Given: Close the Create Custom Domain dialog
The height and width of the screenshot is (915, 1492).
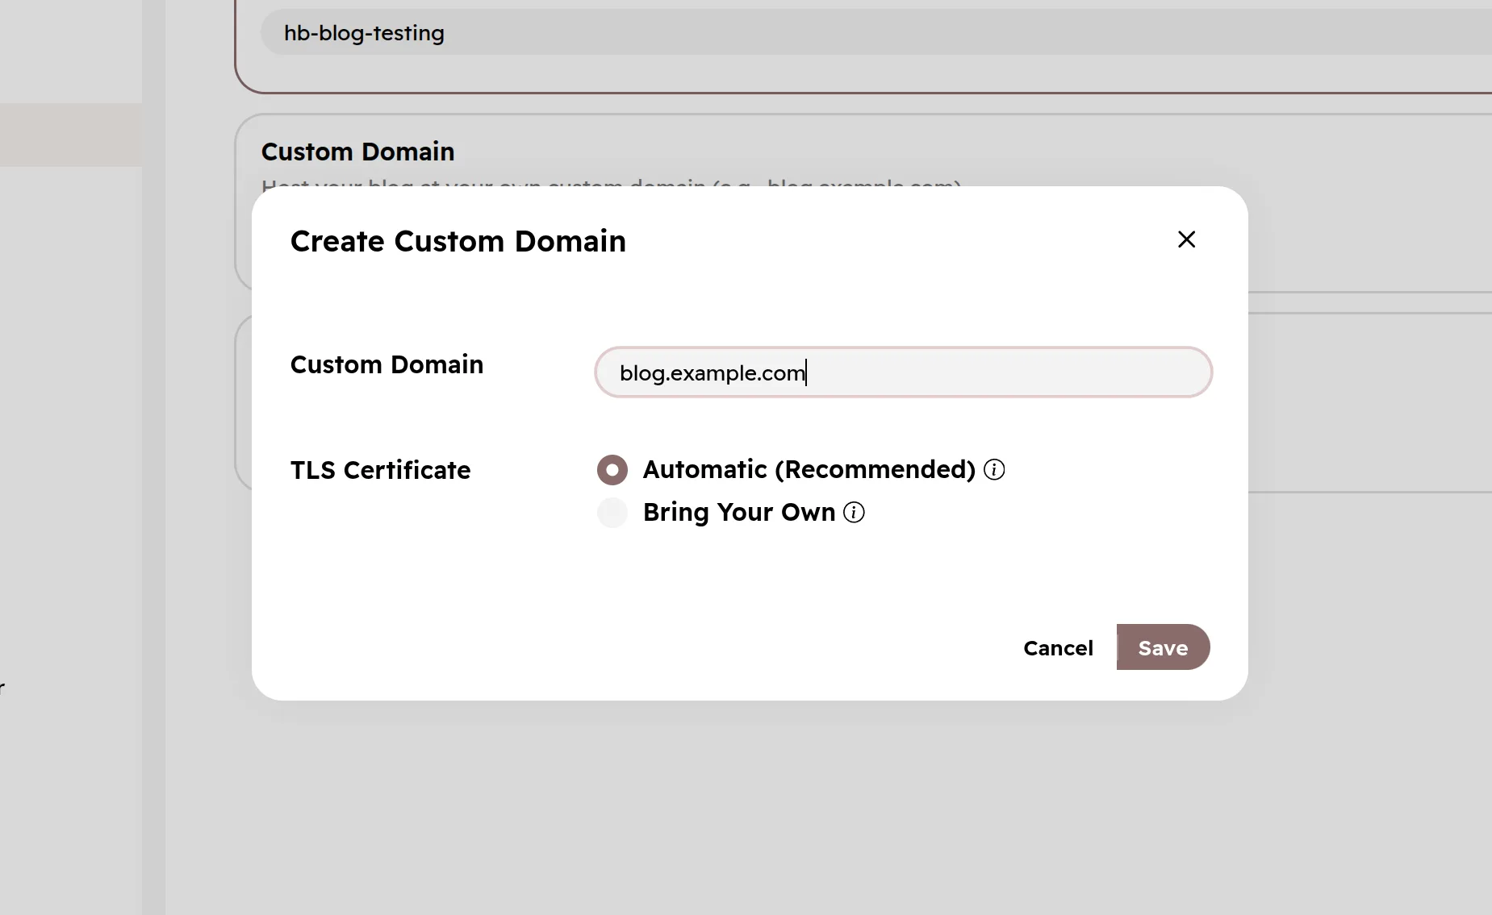Looking at the screenshot, I should point(1186,239).
